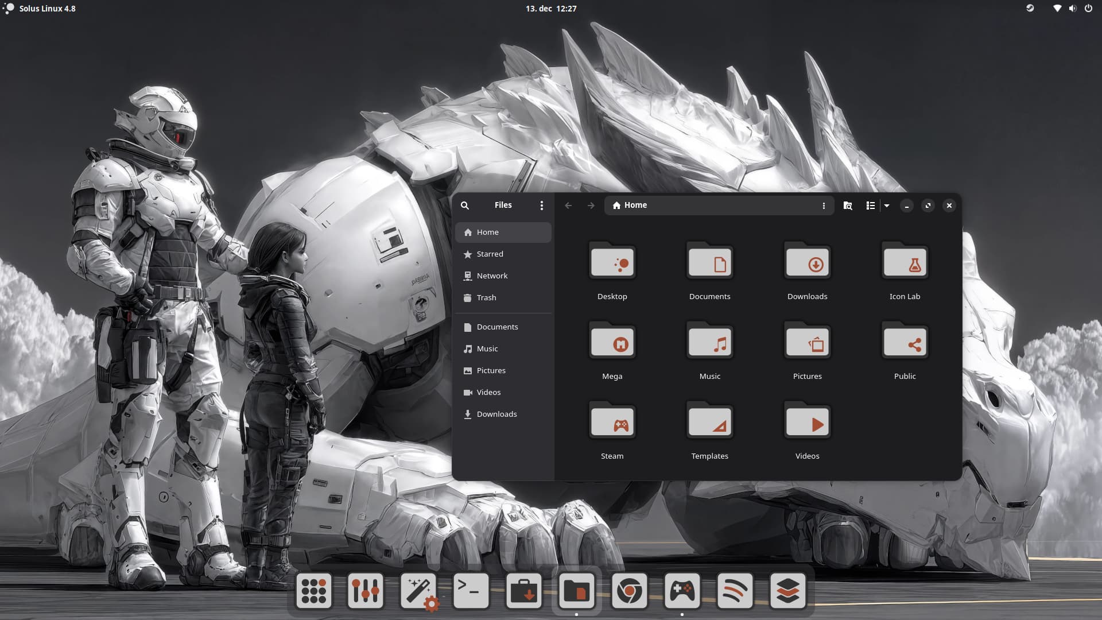Click the search folder contents icon
The image size is (1102, 620).
point(848,206)
